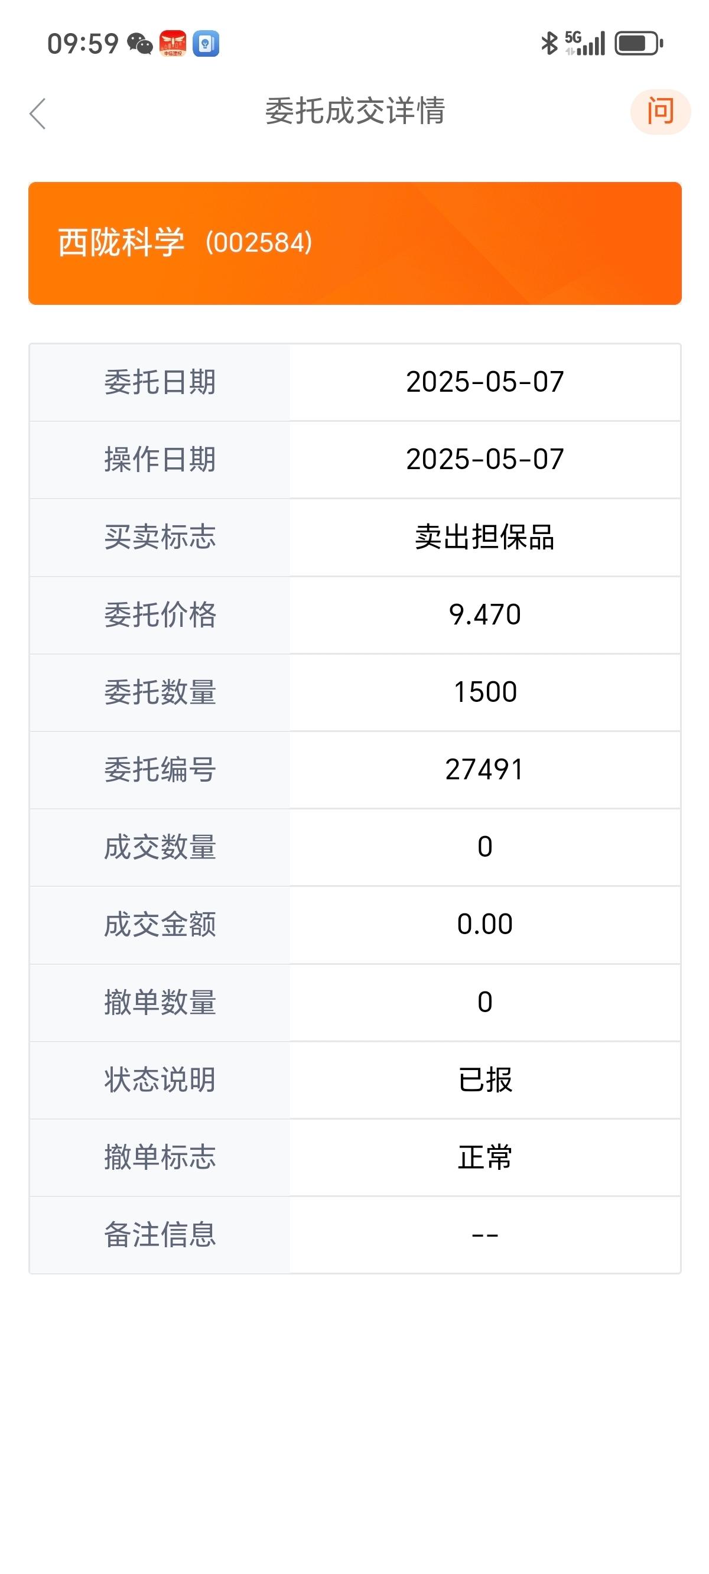The width and height of the screenshot is (709, 1574).
Task: Tap the back arrow icon
Action: point(38,113)
